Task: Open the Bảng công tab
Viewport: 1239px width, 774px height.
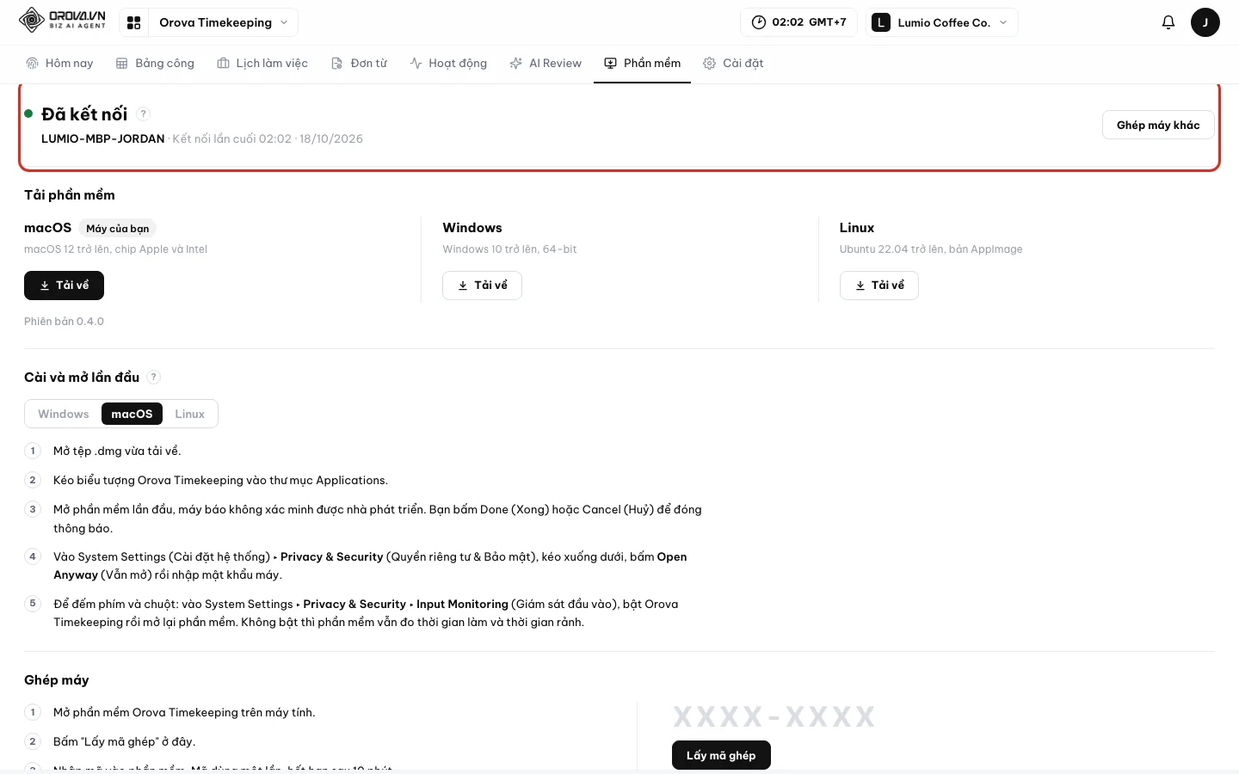Action: tap(155, 64)
